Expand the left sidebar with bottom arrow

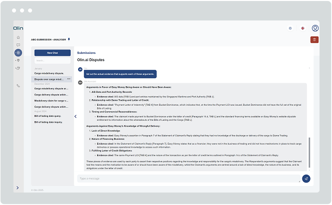(x=18, y=188)
